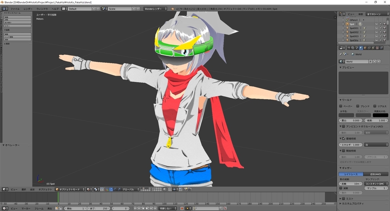Enable the ペーパー (Paper Sky) checkbox
The width and height of the screenshot is (390, 211).
point(341,106)
